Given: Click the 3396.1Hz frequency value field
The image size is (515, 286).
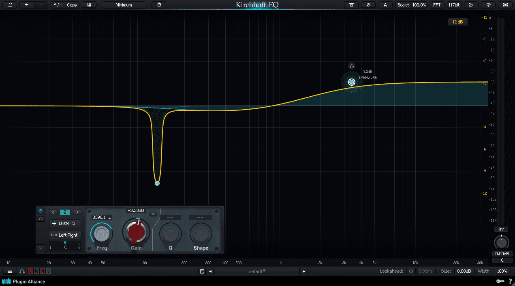Looking at the screenshot, I should point(101,217).
